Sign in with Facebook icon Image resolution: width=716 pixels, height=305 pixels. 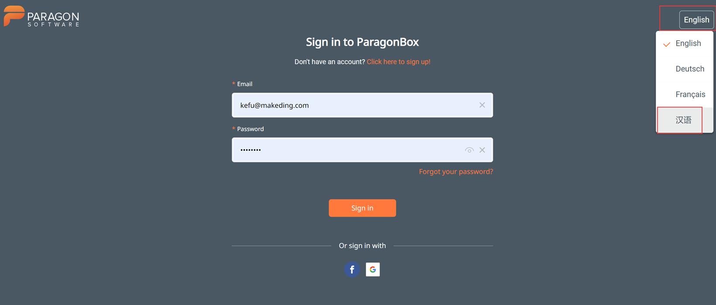click(x=352, y=269)
